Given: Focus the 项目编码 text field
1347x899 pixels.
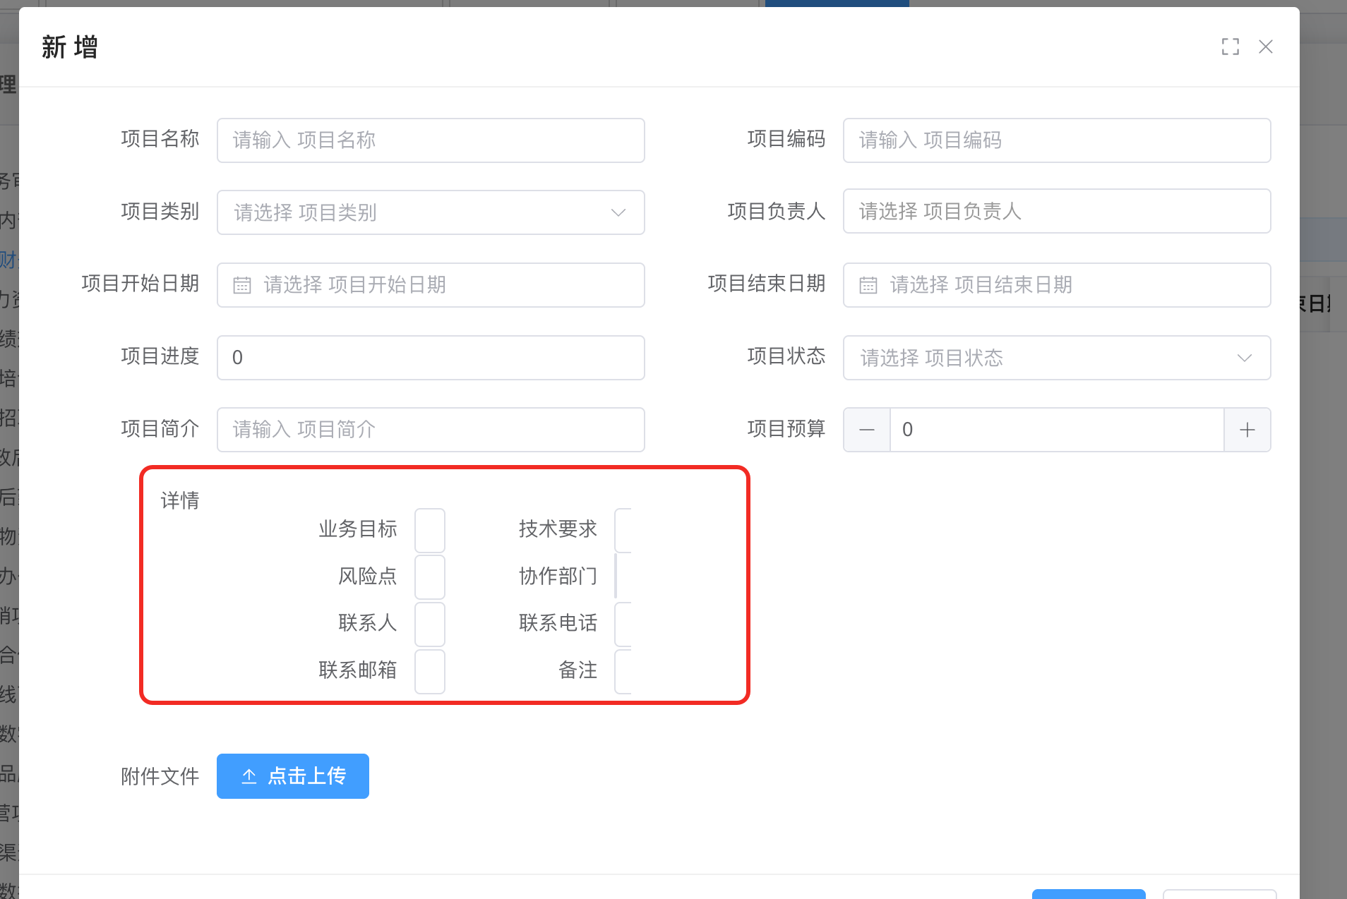Looking at the screenshot, I should (x=1056, y=140).
